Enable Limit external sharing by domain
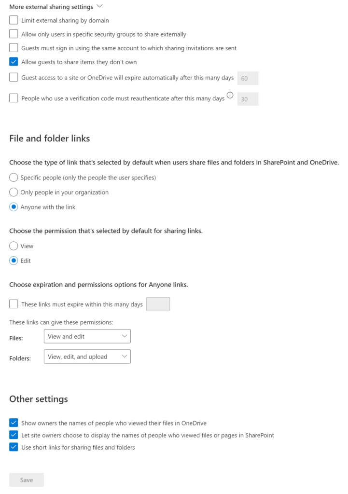This screenshot has height=494, width=348. (14, 21)
